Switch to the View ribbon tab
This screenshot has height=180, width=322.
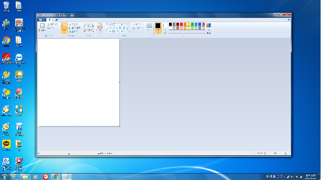(x=57, y=20)
